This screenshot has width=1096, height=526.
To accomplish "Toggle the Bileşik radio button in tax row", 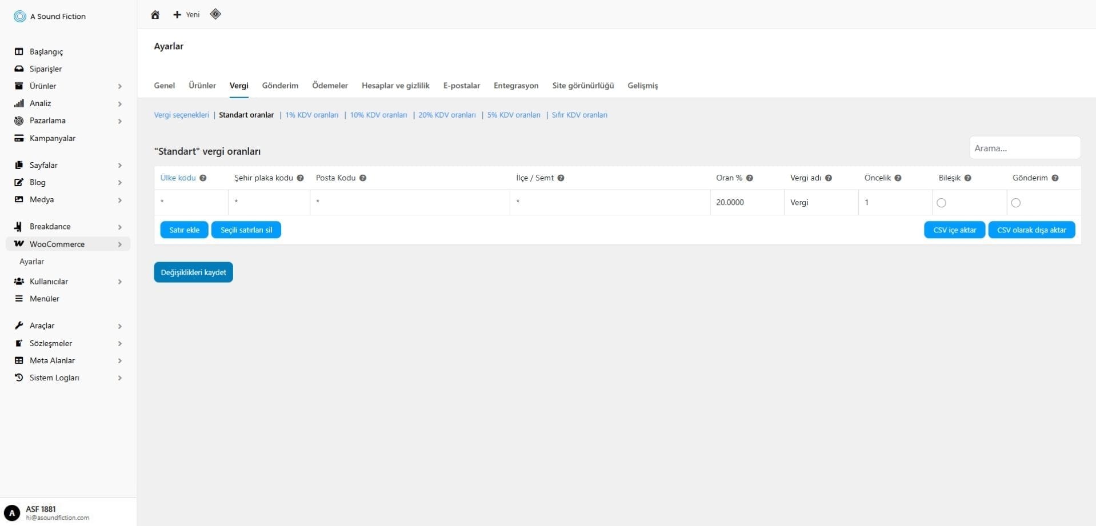I will (x=941, y=203).
